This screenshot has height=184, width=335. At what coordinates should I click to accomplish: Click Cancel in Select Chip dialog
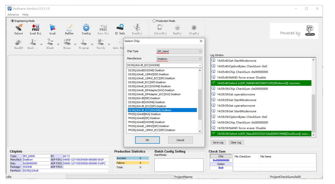180,140
